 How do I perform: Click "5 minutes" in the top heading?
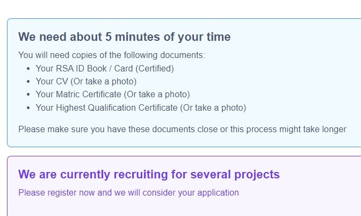(132, 37)
